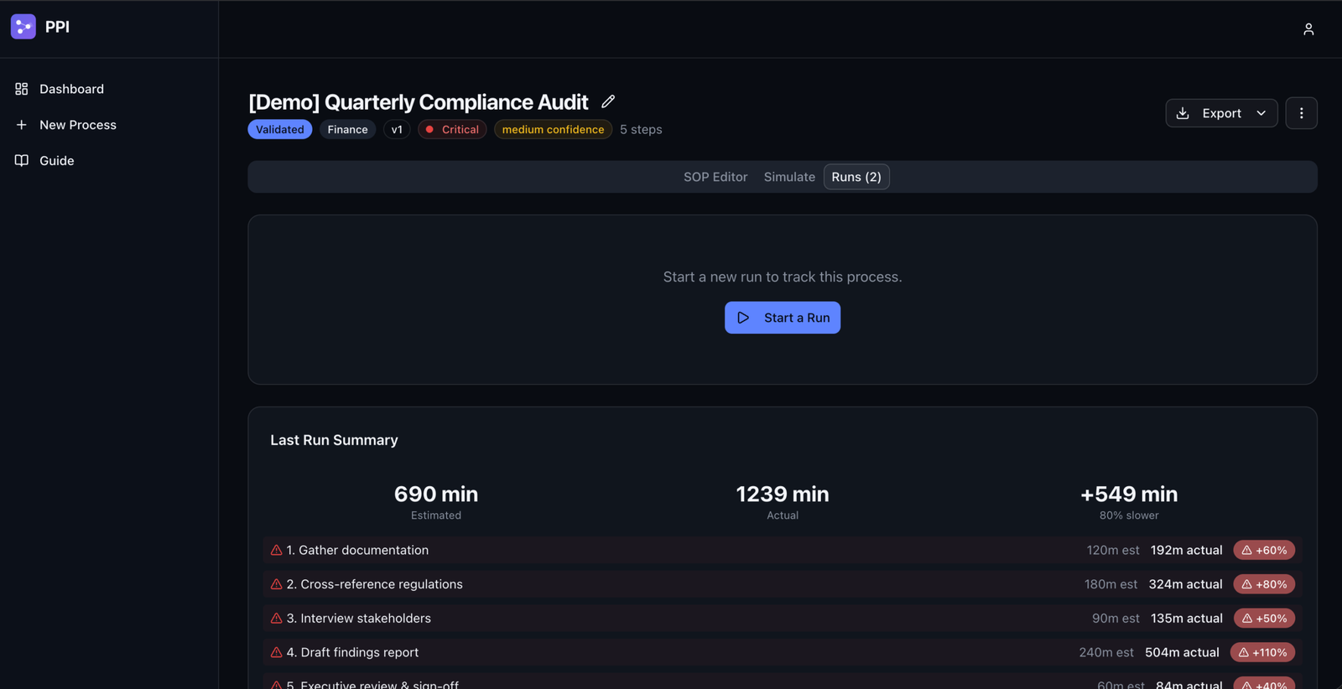
Task: Open the three-dot more options menu
Action: coord(1301,113)
